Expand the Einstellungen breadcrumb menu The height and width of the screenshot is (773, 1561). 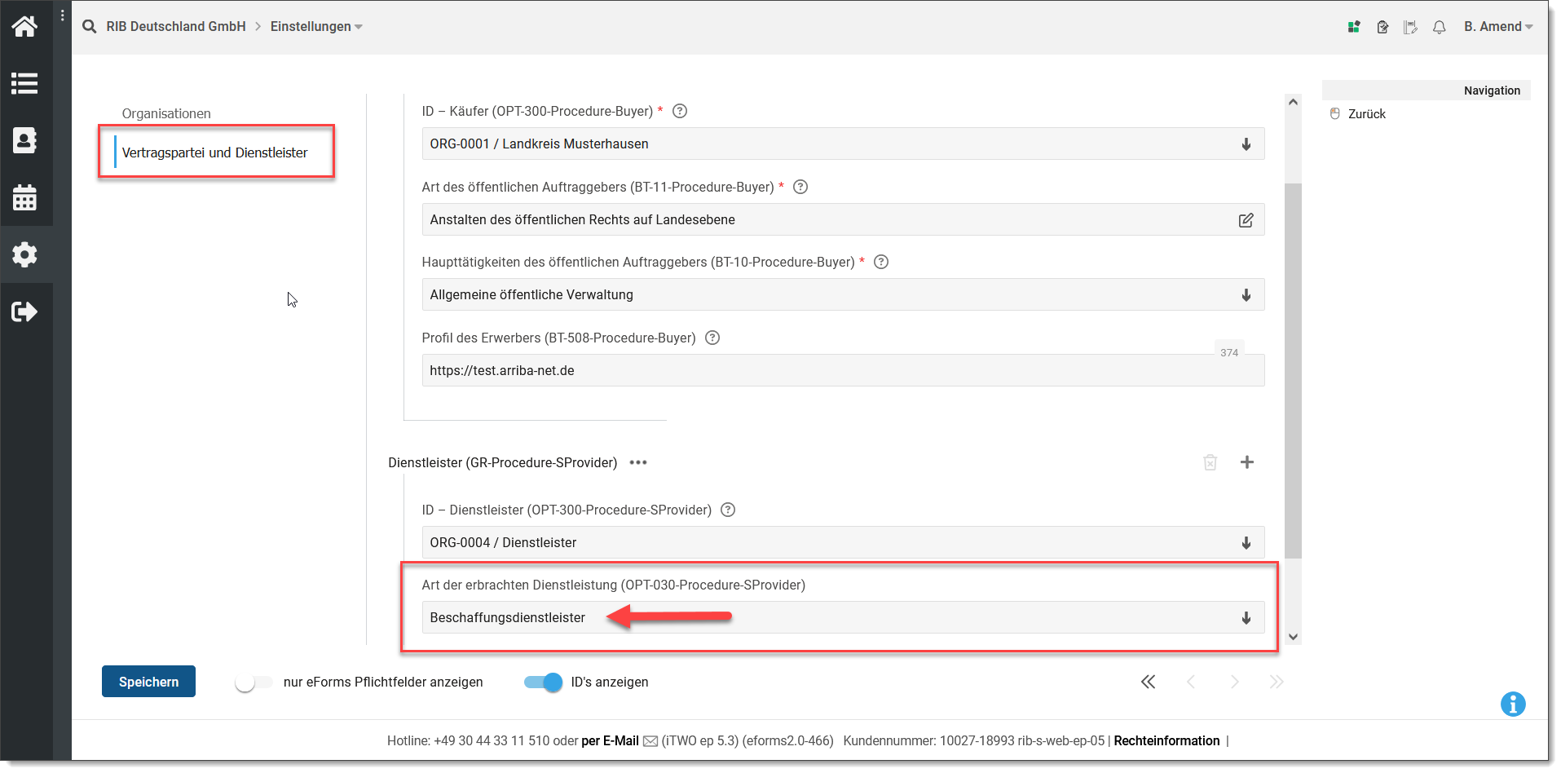point(316,27)
